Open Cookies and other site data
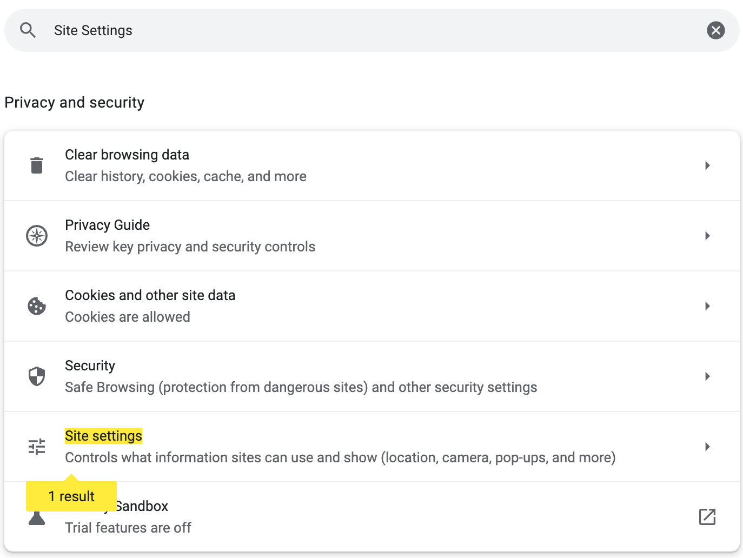The image size is (743, 558). 150,296
